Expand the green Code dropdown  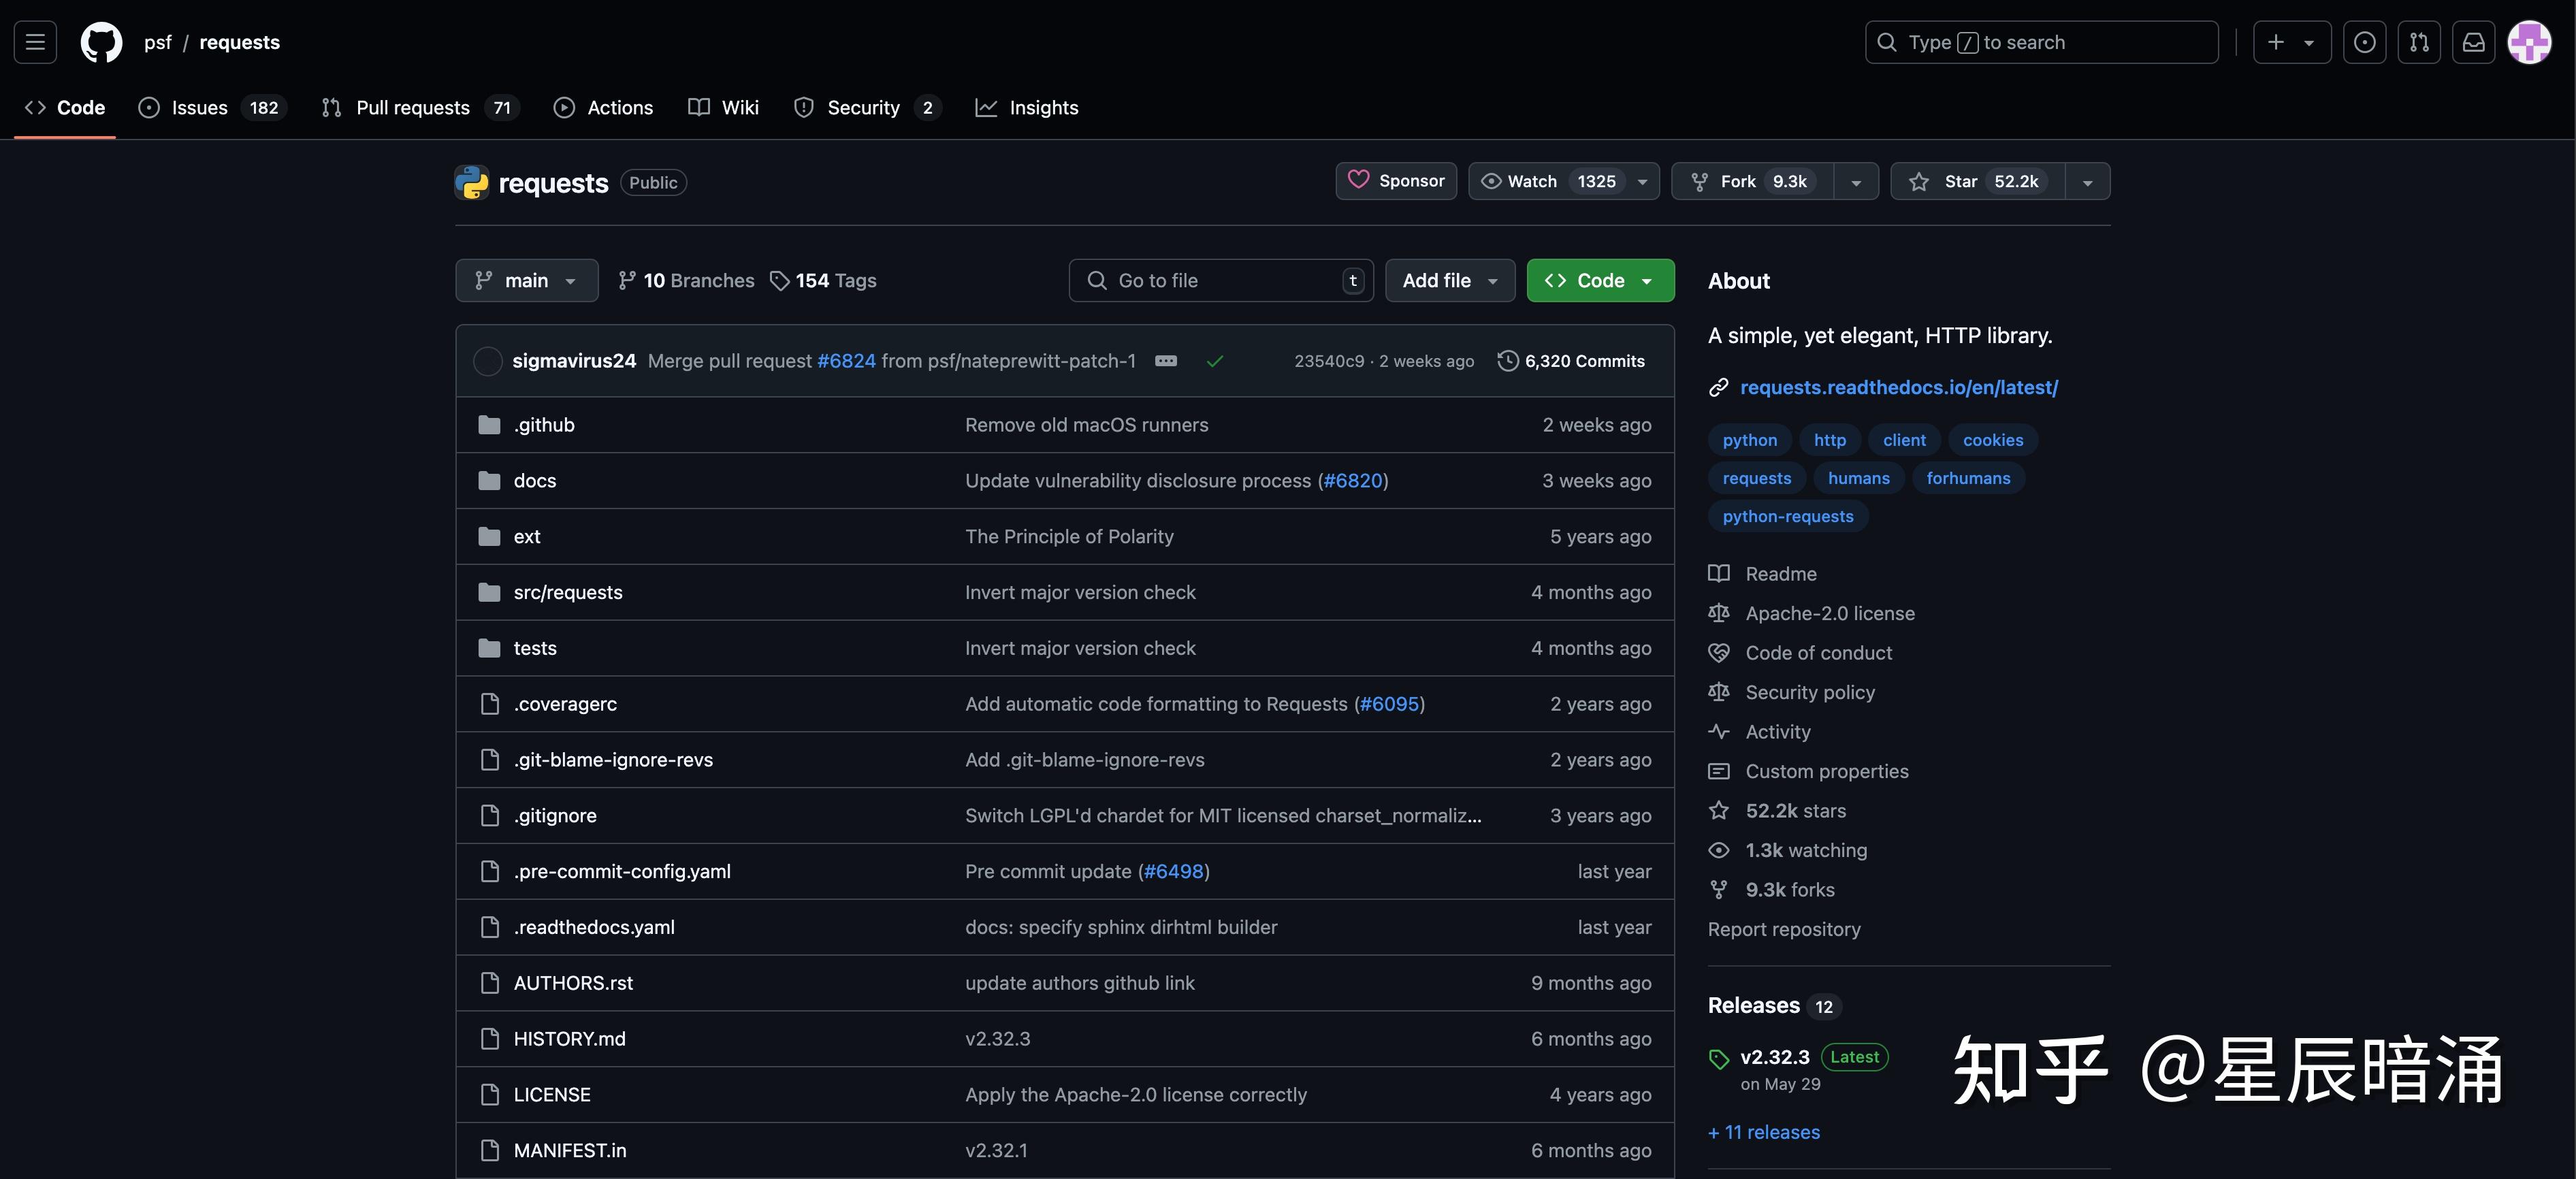pyautogui.click(x=1600, y=281)
